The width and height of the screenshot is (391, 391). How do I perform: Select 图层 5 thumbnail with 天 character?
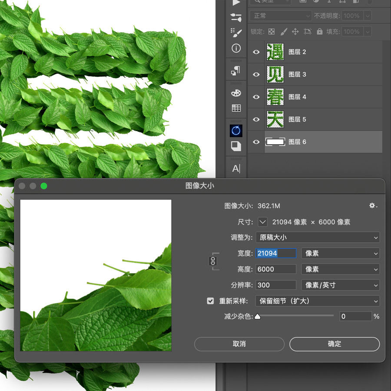(275, 119)
